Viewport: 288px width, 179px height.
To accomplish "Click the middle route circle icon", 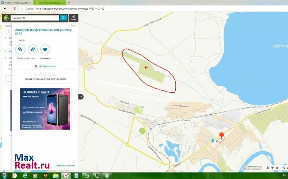I will 33,50.
